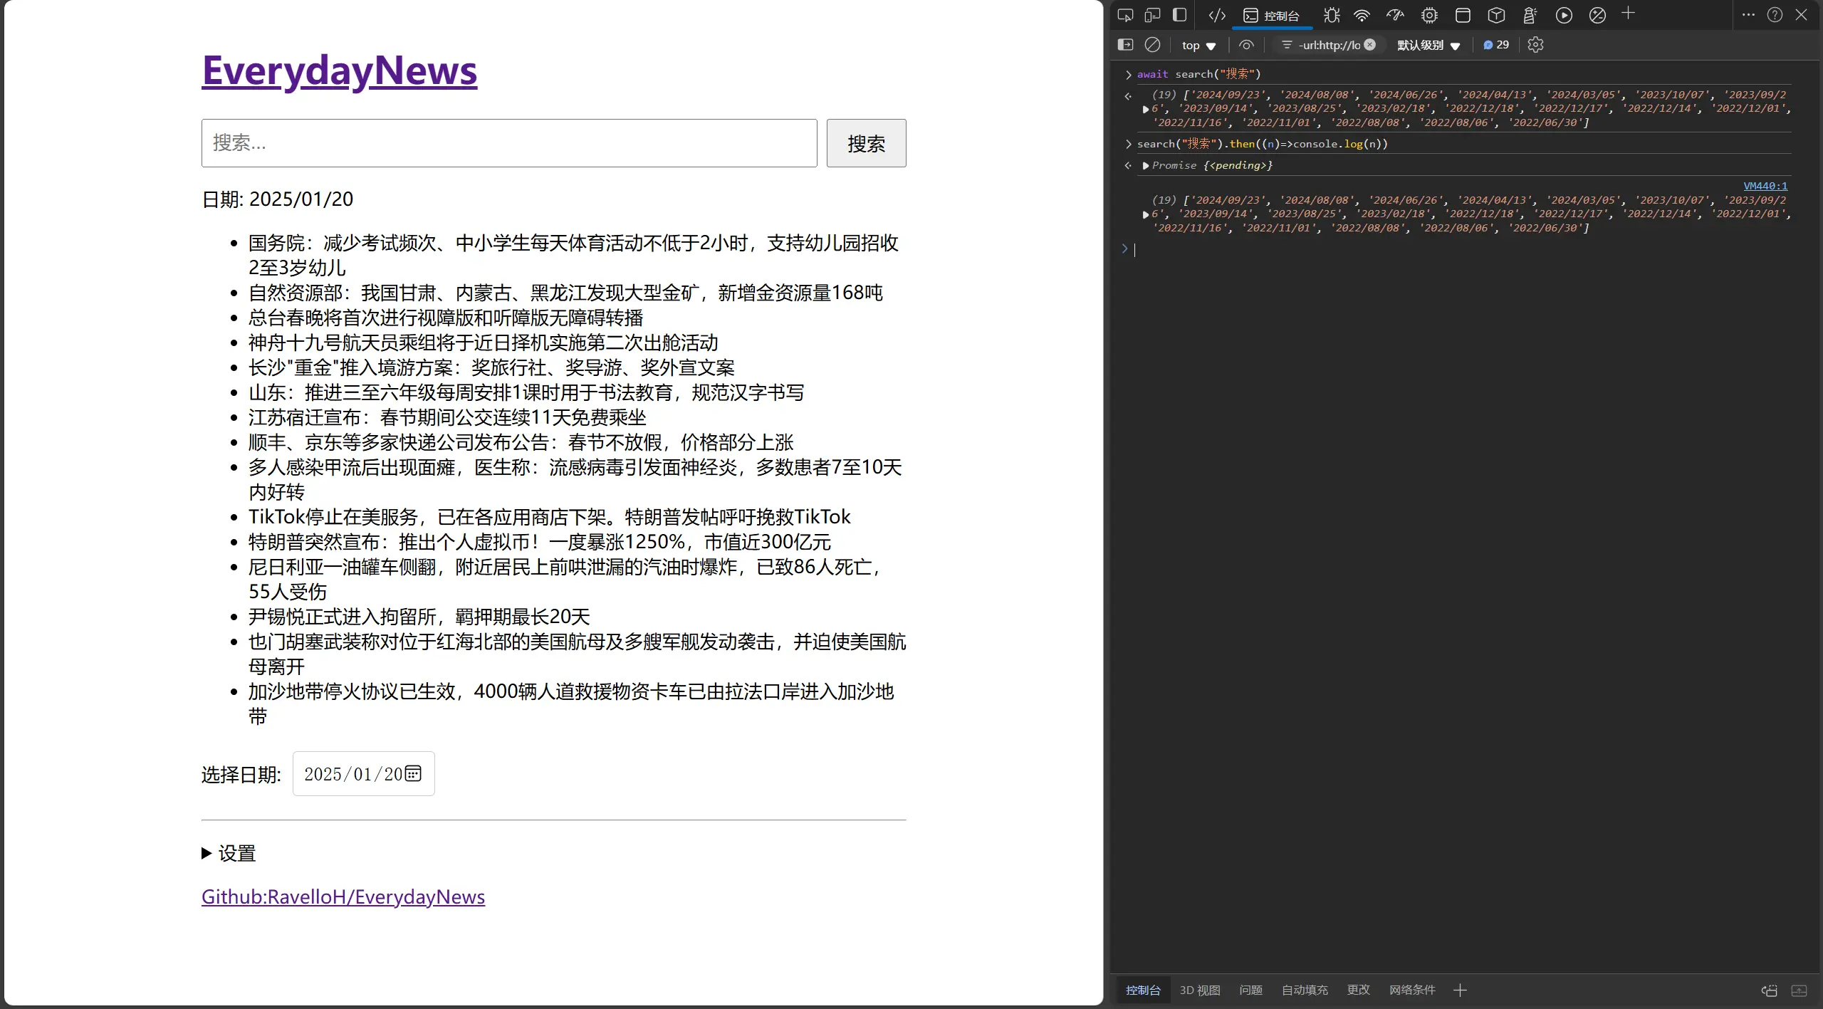Clear the -url filter text

pyautogui.click(x=1369, y=45)
